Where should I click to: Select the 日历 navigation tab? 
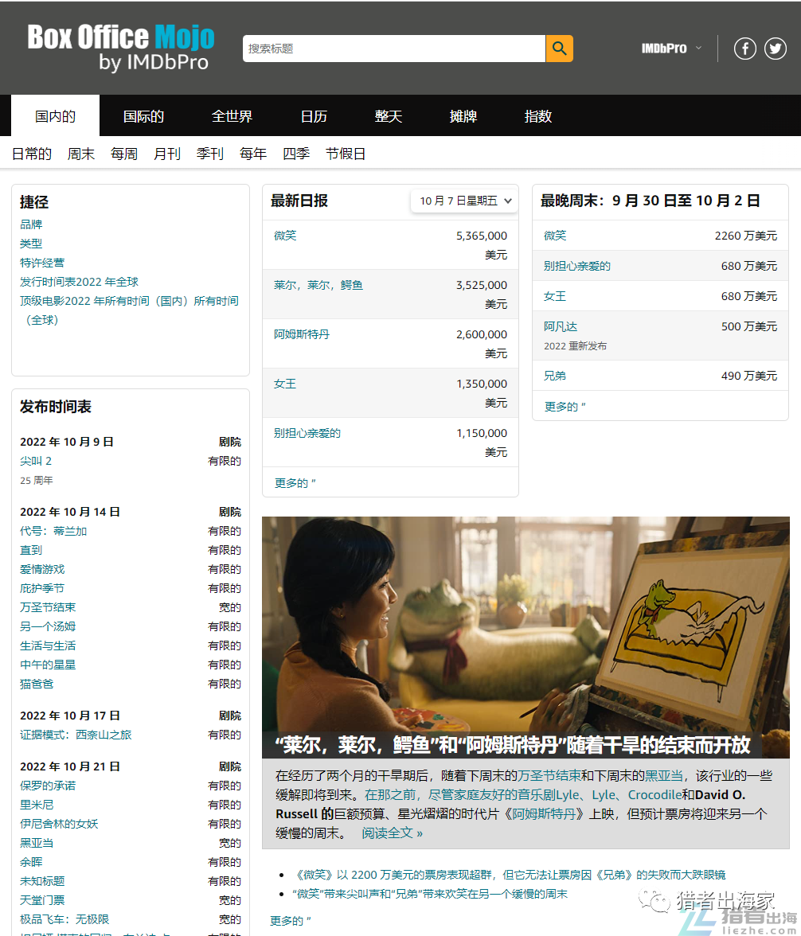tap(313, 115)
